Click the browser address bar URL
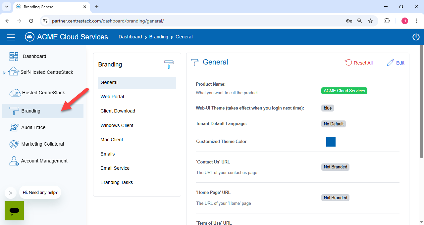This screenshot has width=424, height=225. (108, 21)
